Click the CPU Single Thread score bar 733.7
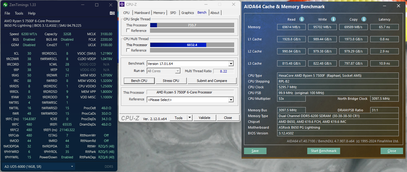The height and width of the screenshot is (172, 407). (x=192, y=25)
